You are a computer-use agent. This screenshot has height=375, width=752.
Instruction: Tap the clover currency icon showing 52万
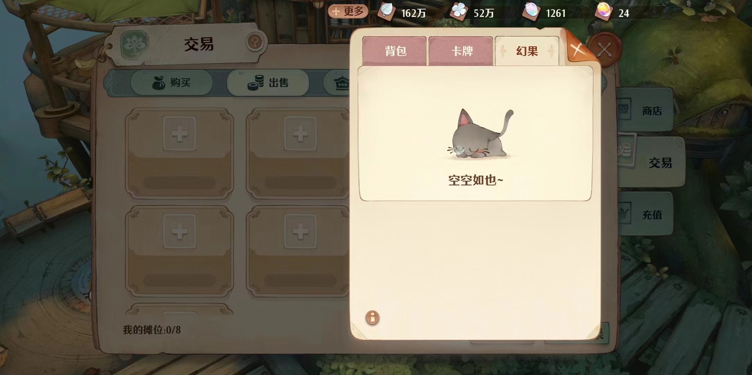click(459, 12)
